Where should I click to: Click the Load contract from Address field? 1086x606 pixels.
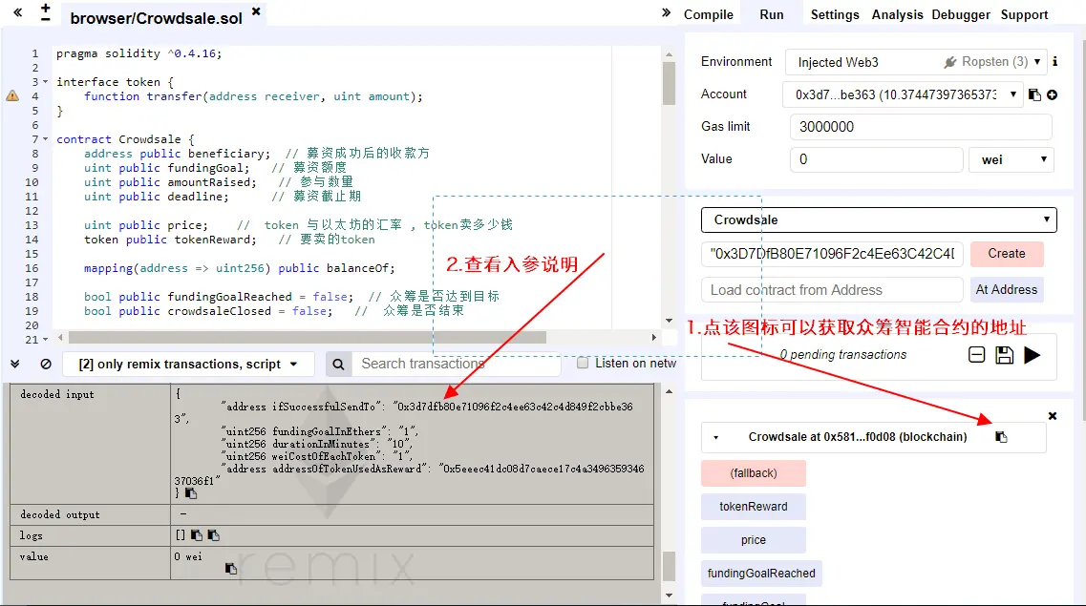(x=832, y=290)
